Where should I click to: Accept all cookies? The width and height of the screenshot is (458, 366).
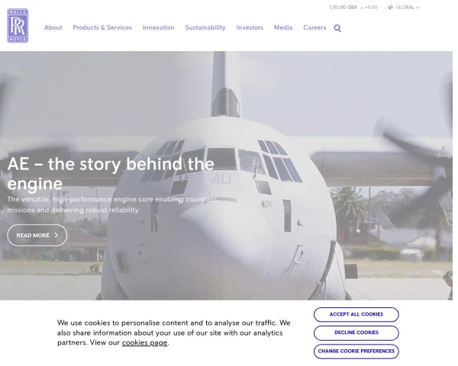[356, 314]
